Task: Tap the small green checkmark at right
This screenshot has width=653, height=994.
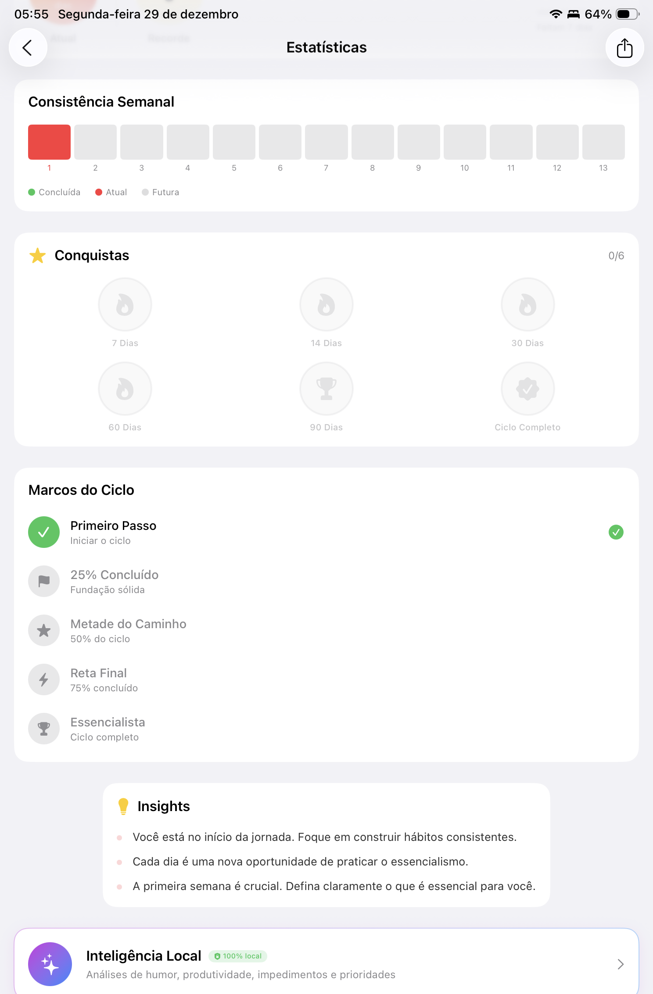Action: click(x=616, y=532)
